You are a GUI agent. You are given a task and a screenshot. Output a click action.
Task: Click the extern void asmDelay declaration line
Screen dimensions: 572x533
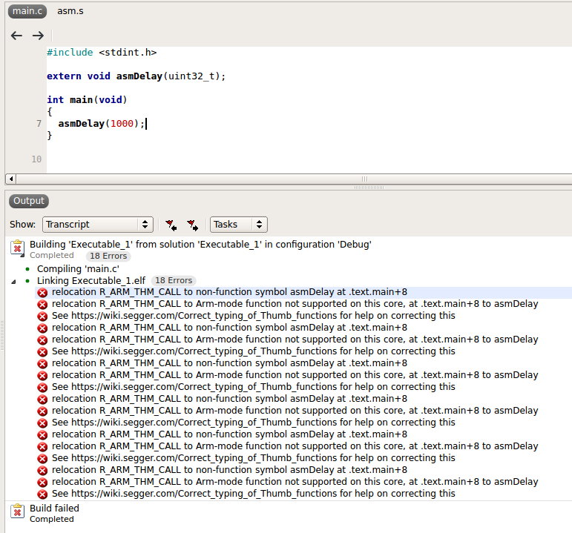pyautogui.click(x=136, y=76)
